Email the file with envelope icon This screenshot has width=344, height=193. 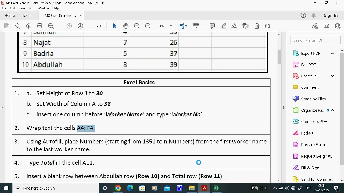coord(326,26)
